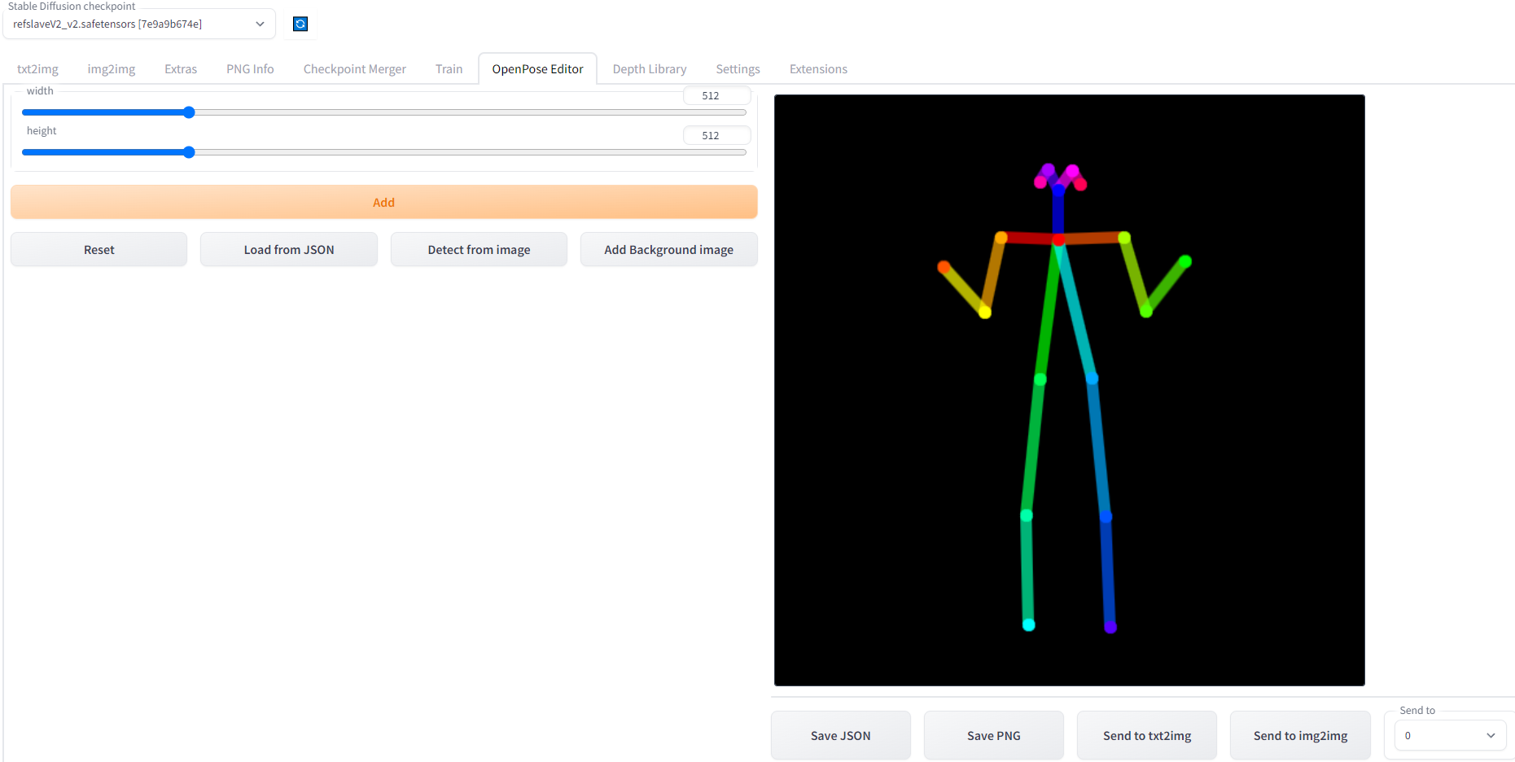Open the Depth Library tab
Image resolution: width=1515 pixels, height=762 pixels.
tap(649, 69)
